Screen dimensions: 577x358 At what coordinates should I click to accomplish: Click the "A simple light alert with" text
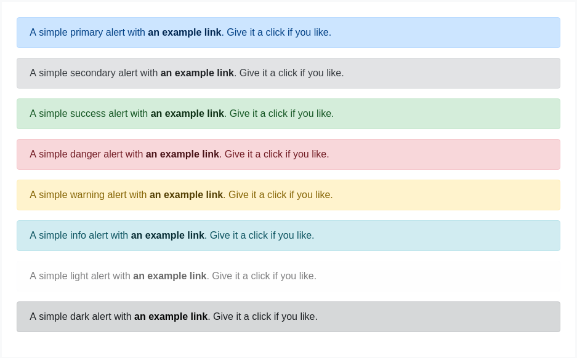[80, 276]
